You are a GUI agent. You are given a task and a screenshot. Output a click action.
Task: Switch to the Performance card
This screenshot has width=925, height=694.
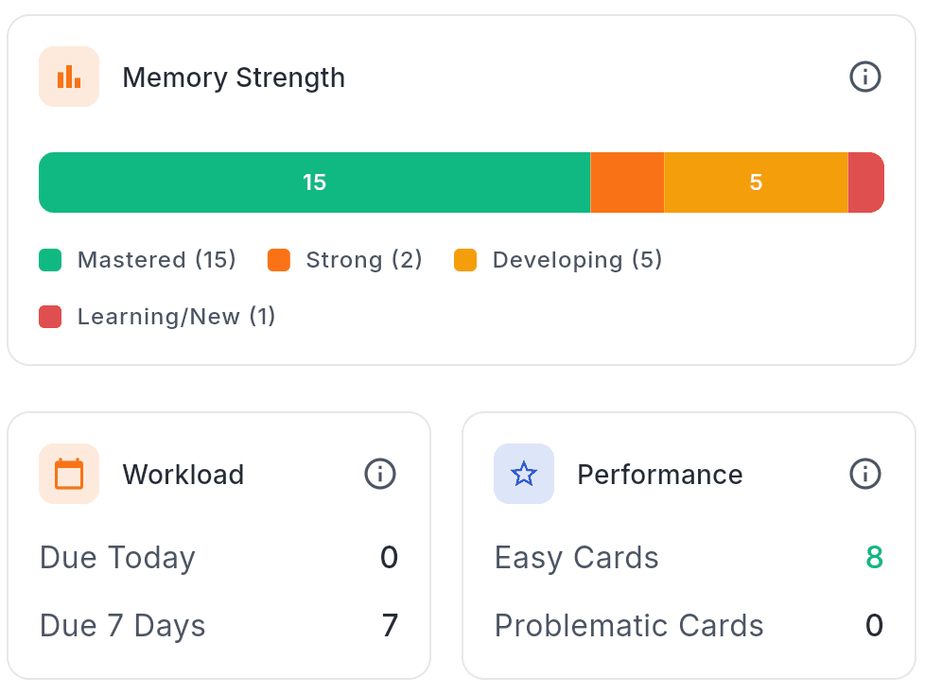click(659, 474)
